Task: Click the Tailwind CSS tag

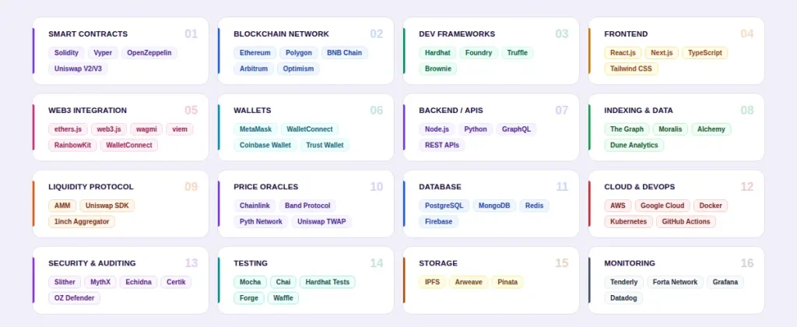Action: [x=631, y=69]
